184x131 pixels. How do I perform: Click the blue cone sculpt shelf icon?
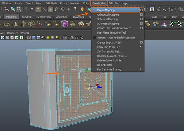click(x=164, y=24)
